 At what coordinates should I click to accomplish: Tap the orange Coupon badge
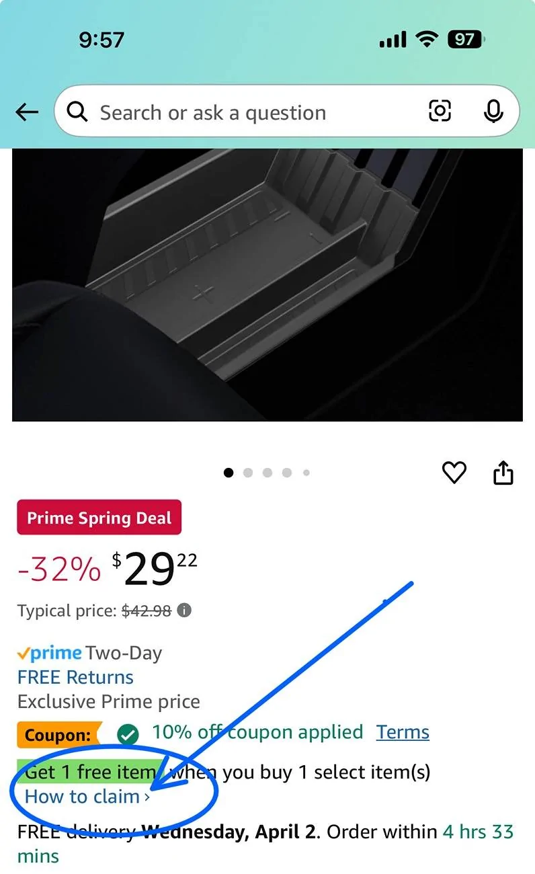click(x=58, y=735)
